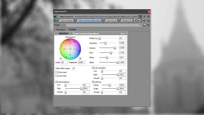Click Limit saturation High slider handle

point(118,74)
